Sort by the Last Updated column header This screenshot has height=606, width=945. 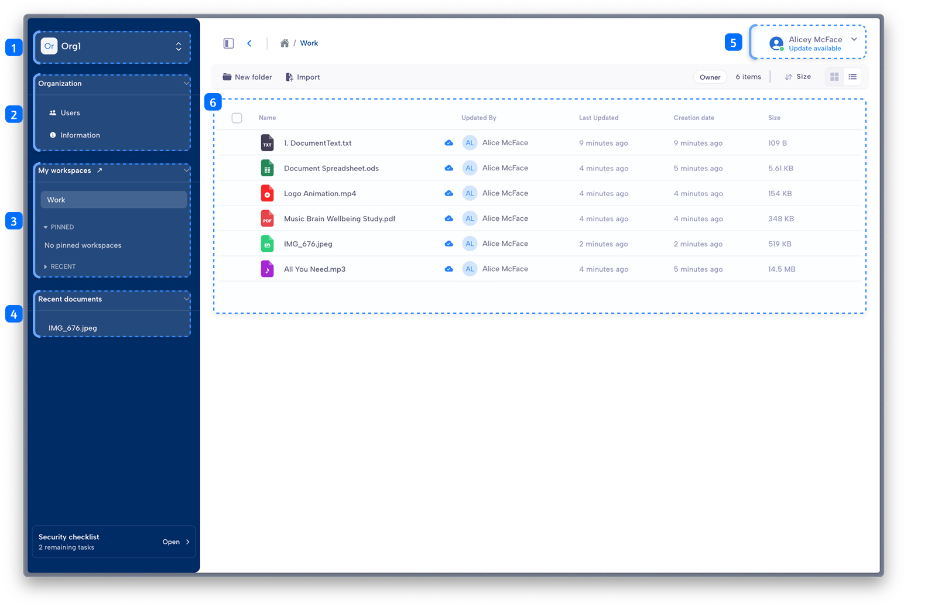point(598,118)
